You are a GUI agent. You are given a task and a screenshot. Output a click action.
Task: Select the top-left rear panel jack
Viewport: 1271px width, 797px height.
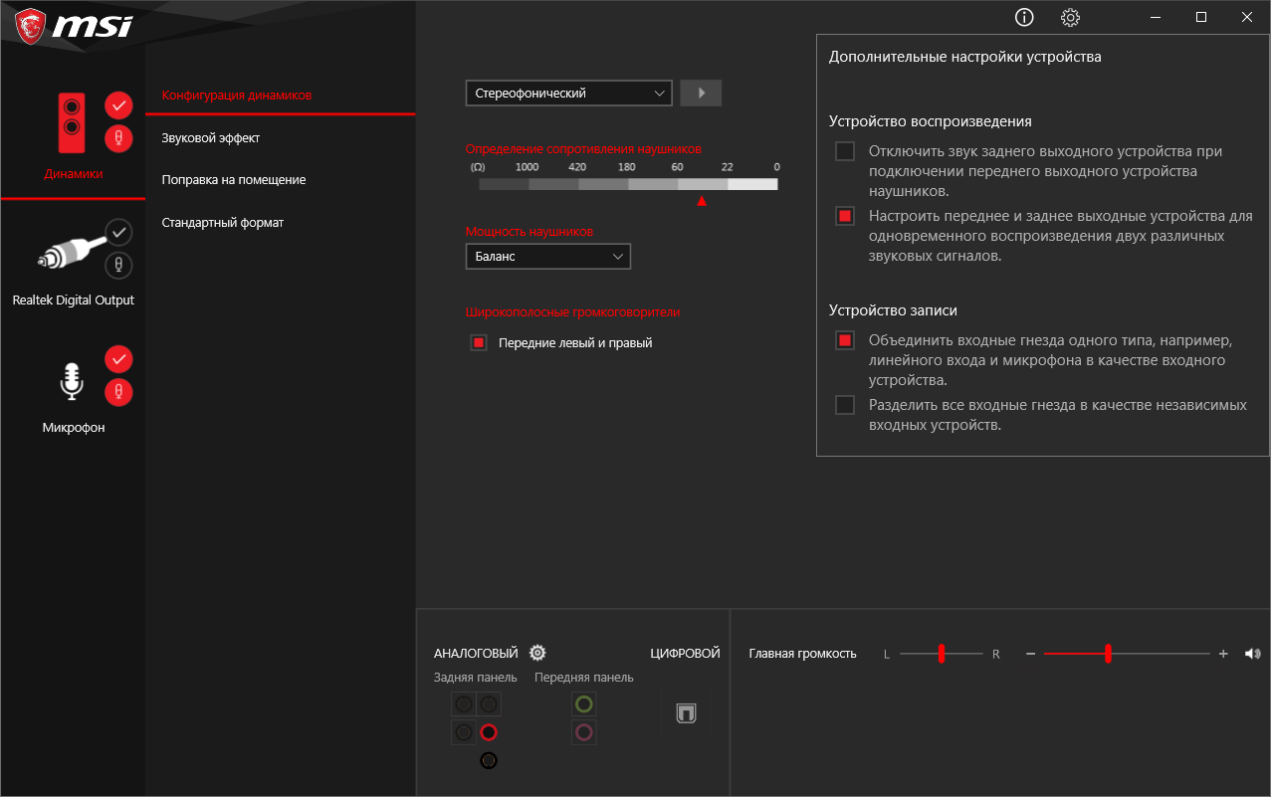coord(464,704)
